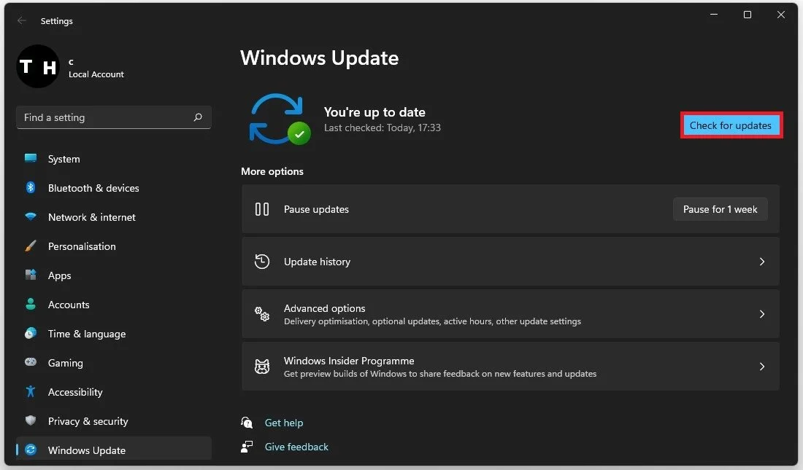Viewport: 803px width, 470px height.
Task: Expand Update history with its chevron
Action: (x=762, y=262)
